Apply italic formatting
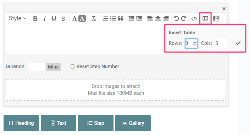 (45, 19)
